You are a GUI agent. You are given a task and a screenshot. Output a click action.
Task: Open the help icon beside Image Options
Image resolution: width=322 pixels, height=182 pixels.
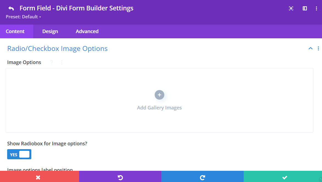point(51,62)
